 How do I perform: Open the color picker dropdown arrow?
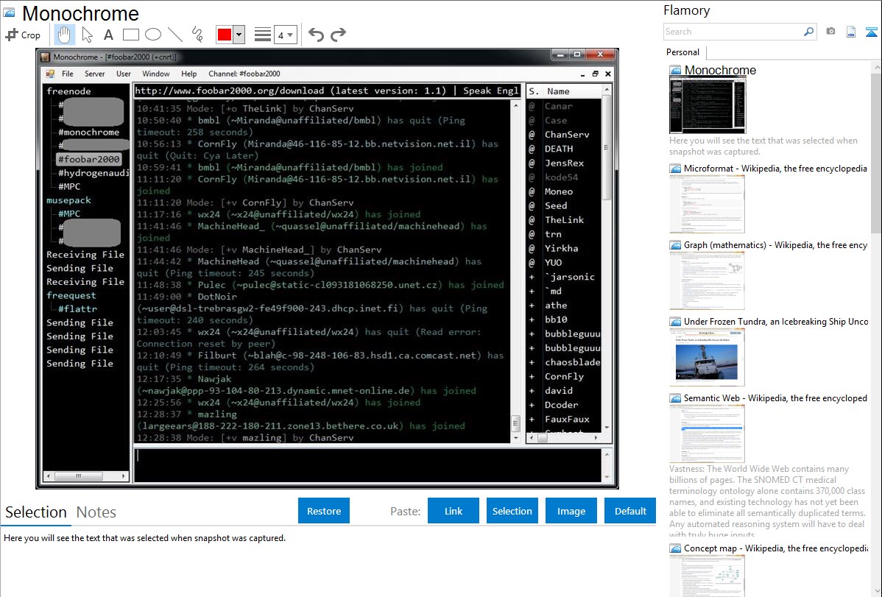(239, 35)
